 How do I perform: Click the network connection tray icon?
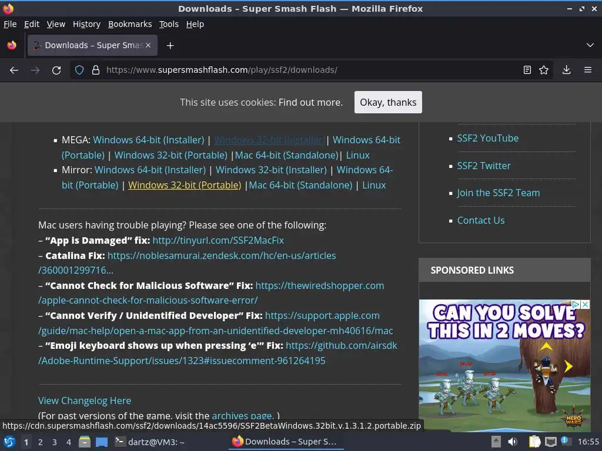click(x=550, y=442)
